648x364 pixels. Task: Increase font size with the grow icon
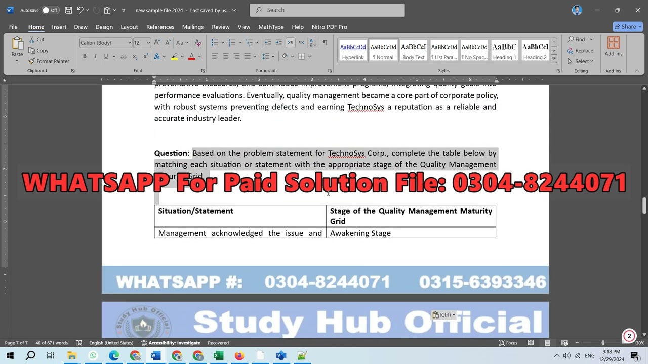pos(157,43)
